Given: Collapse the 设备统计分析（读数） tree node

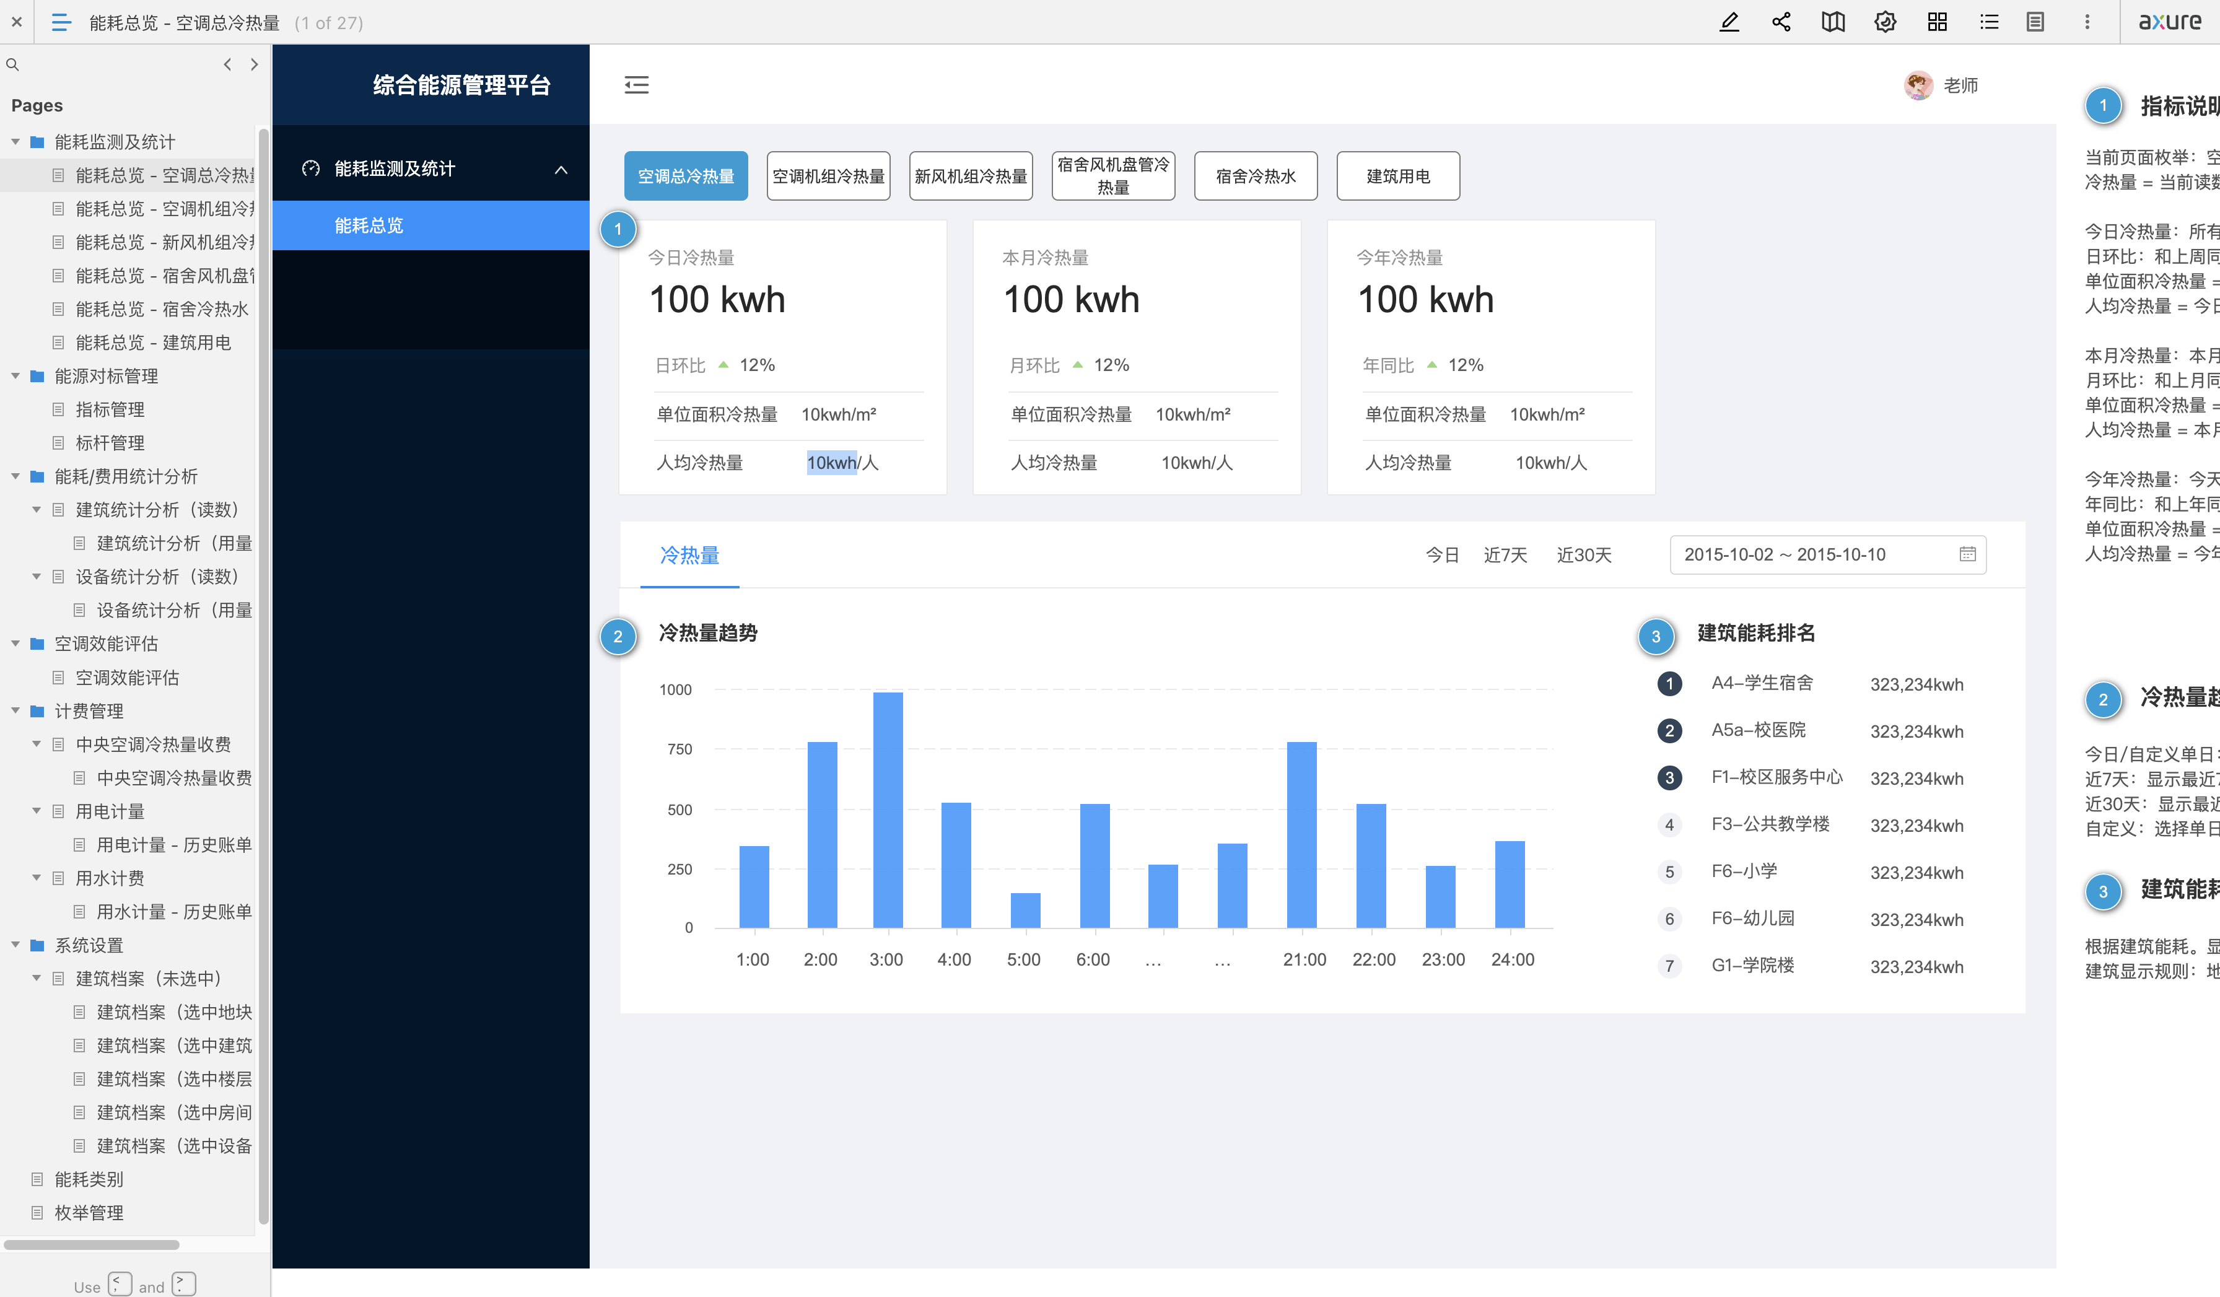Looking at the screenshot, I should [36, 577].
